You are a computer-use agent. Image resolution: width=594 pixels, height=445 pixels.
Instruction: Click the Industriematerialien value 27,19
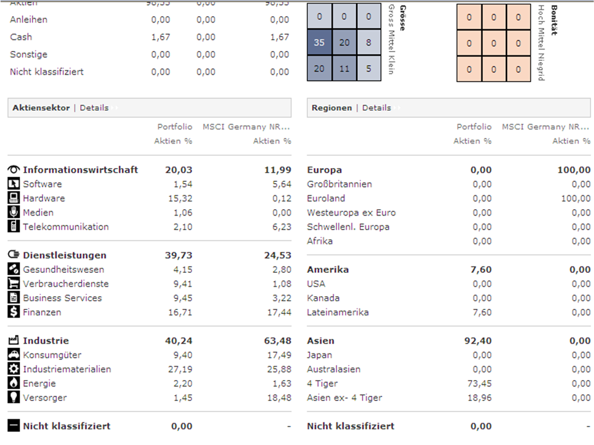click(x=180, y=369)
